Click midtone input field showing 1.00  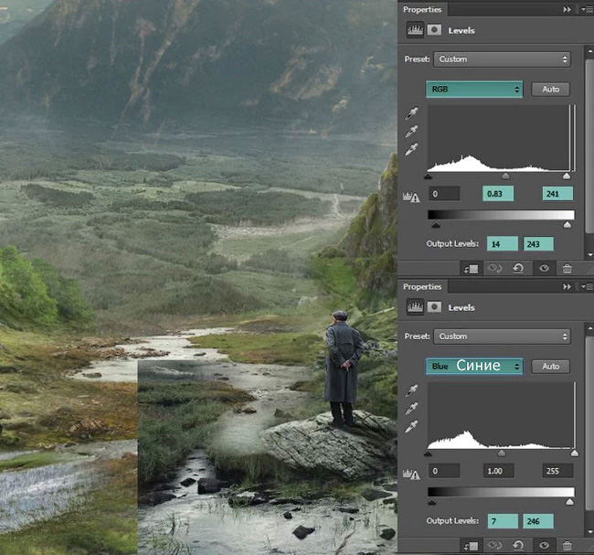(x=499, y=471)
